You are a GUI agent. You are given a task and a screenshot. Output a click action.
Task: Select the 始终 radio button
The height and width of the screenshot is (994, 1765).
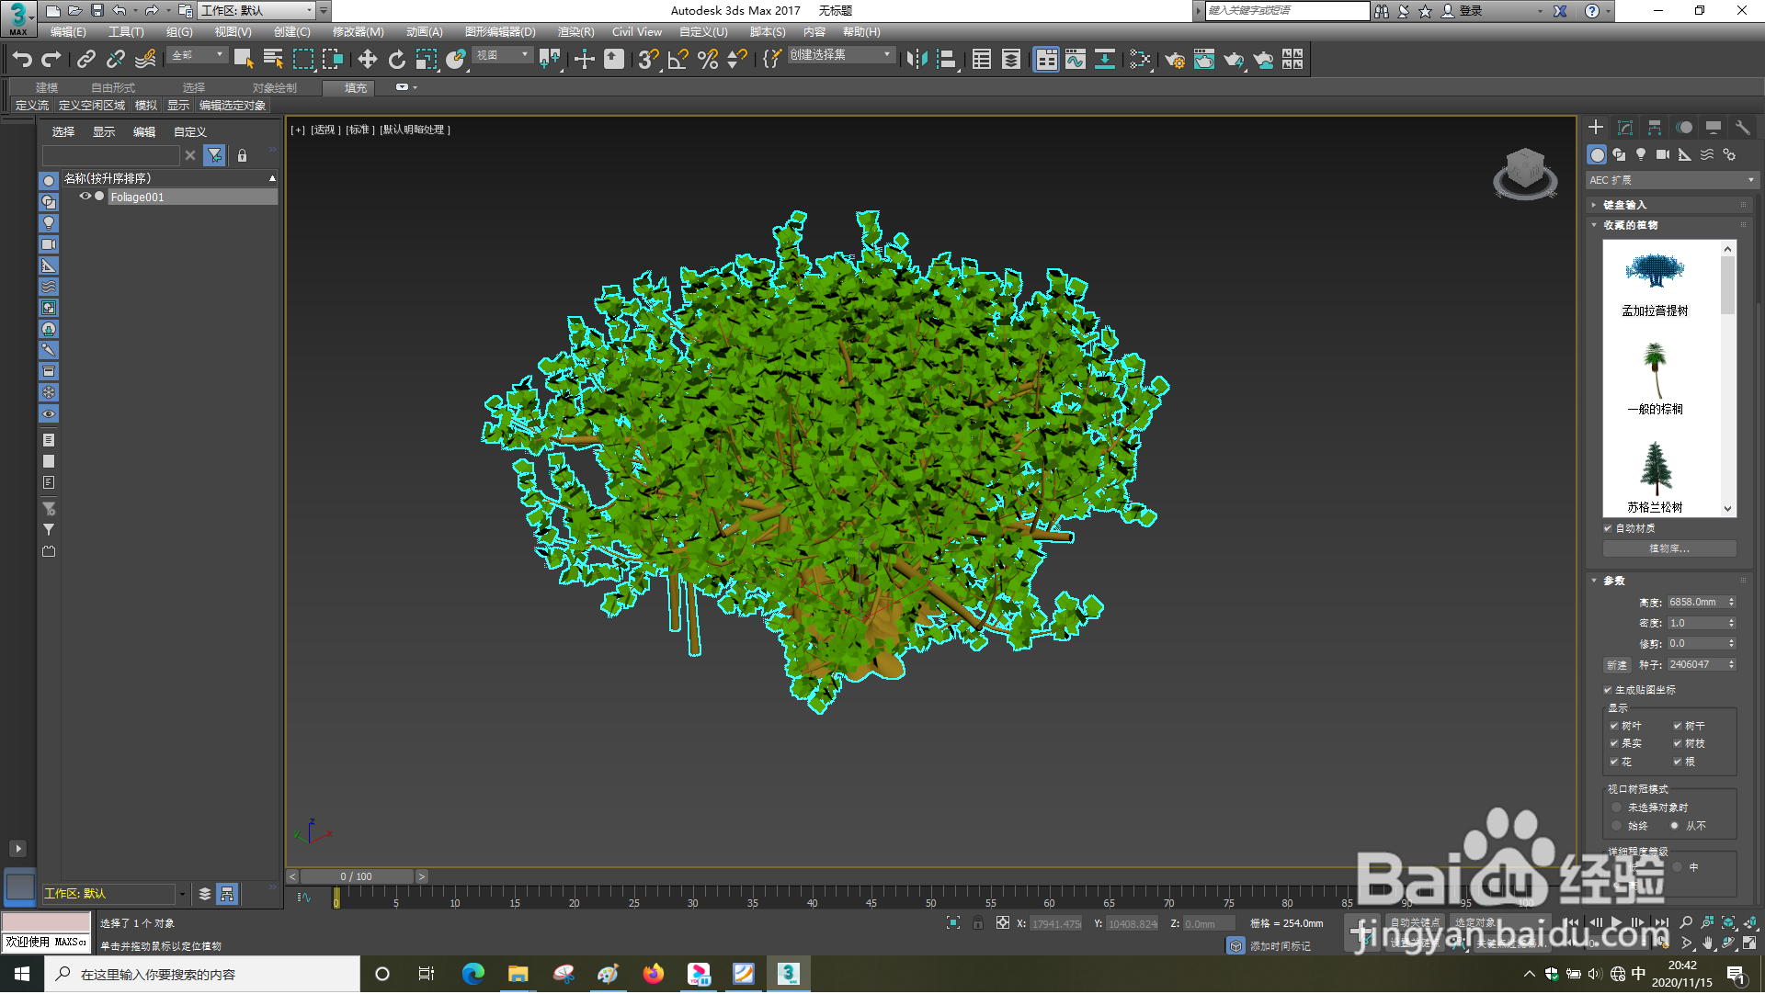pyautogui.click(x=1617, y=826)
